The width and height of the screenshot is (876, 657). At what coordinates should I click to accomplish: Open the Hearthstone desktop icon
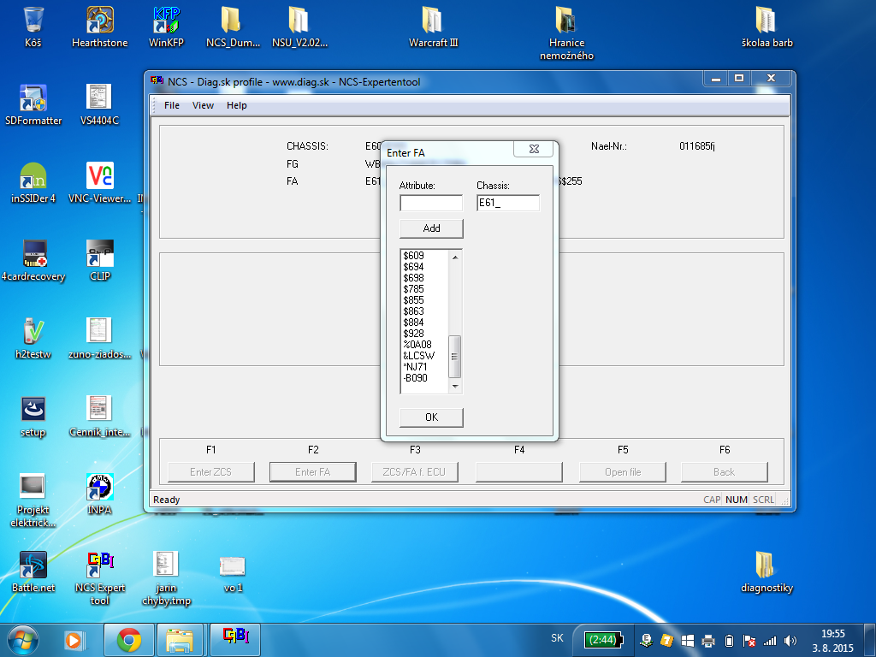[100, 20]
